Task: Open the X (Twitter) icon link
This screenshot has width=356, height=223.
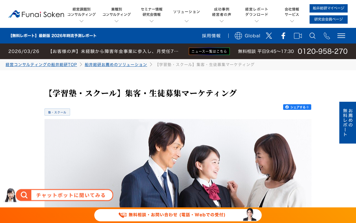Action: pos(269,36)
